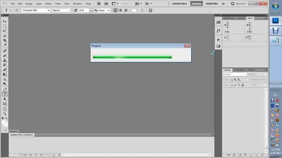Open the anti-aliasing Sharp dropdown
Viewport: 282px width, 158px height.
[x=108, y=11]
